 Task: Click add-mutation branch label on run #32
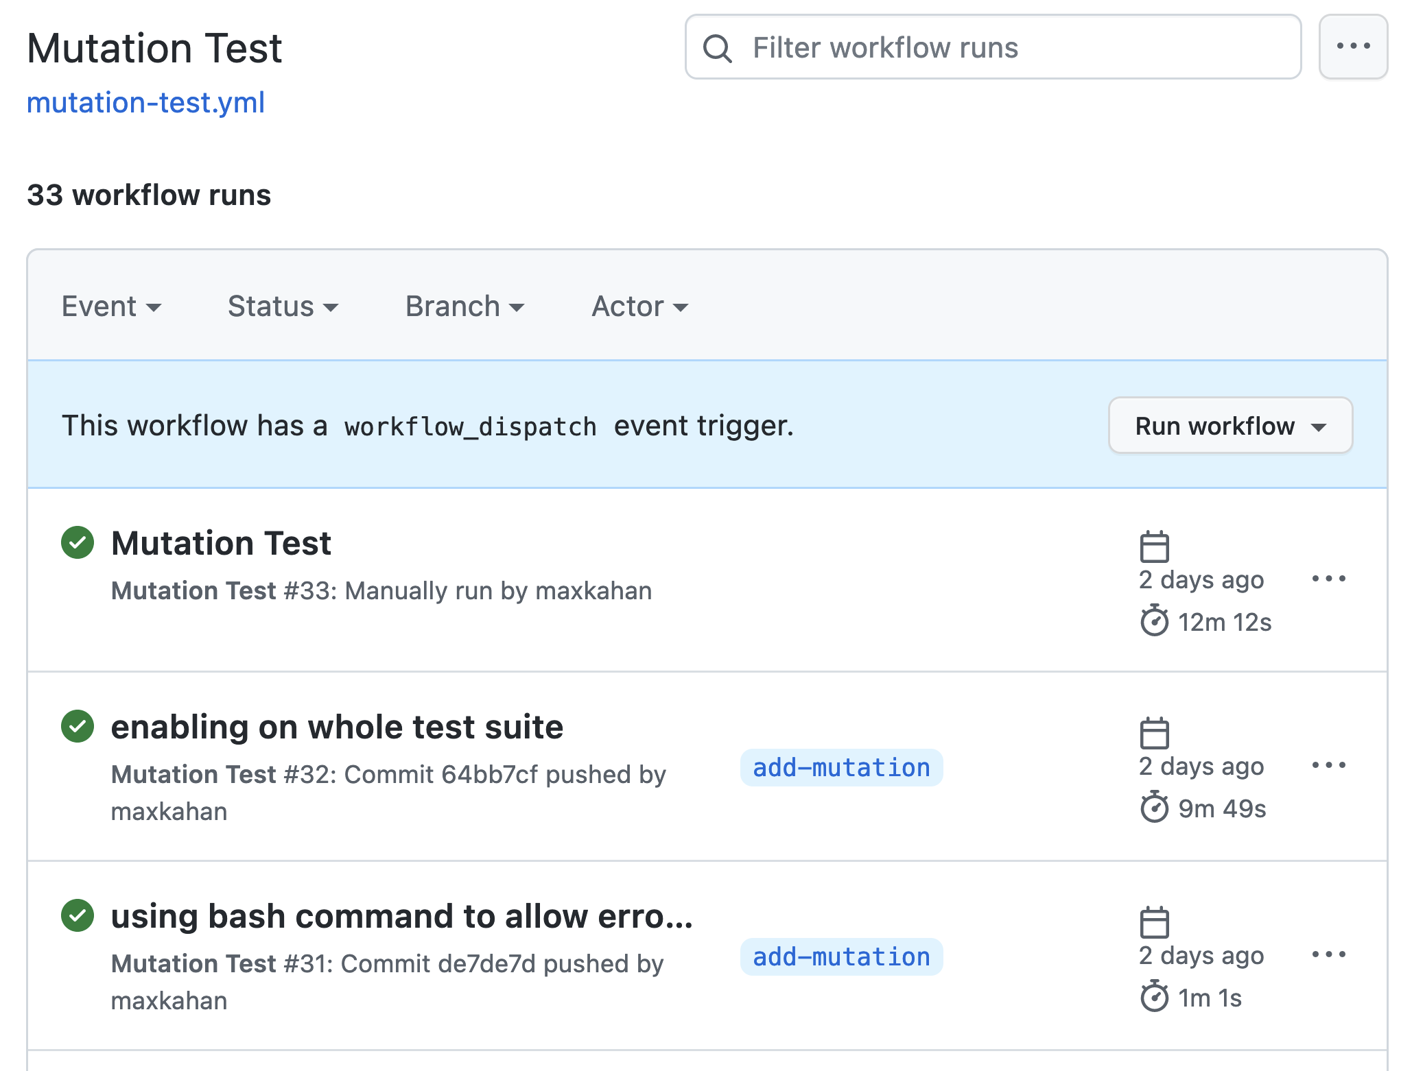841,767
